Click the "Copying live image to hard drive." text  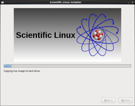(22, 71)
